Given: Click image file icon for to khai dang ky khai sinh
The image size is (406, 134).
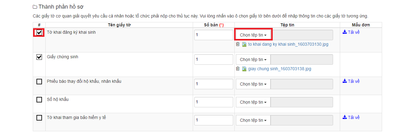Looking at the screenshot, I should 244,44.
